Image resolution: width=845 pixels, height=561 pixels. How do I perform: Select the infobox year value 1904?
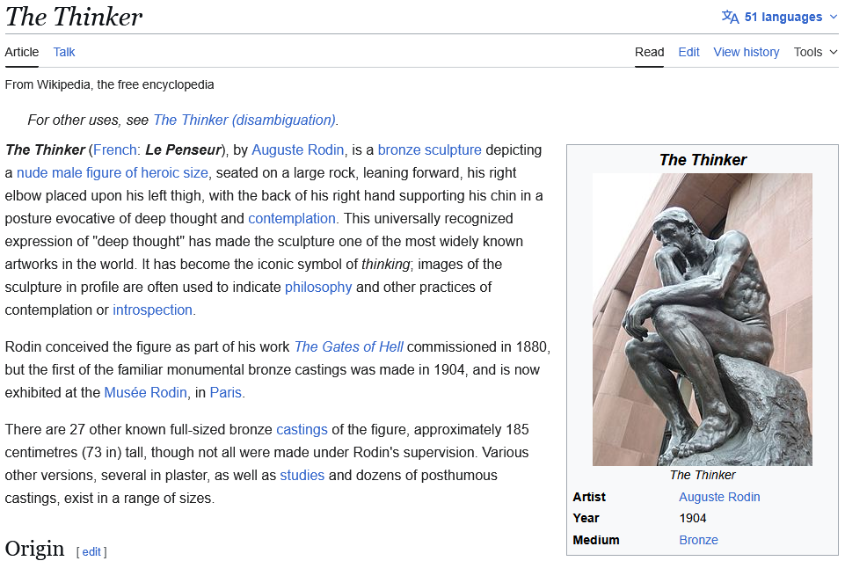[693, 519]
